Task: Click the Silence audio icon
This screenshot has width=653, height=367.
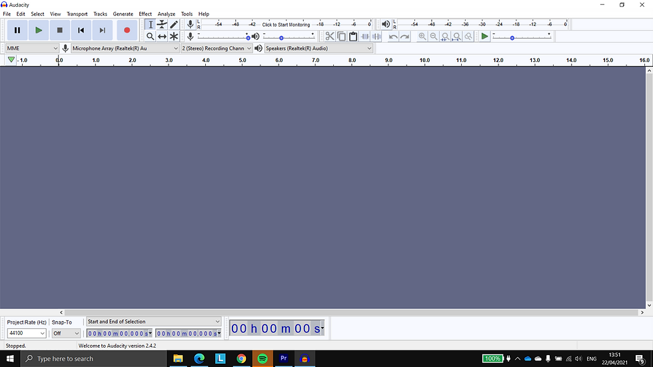Action: coord(376,36)
